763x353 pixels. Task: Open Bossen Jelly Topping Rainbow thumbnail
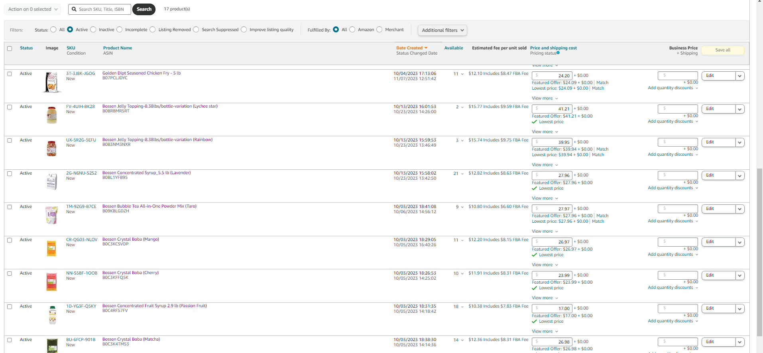point(52,148)
